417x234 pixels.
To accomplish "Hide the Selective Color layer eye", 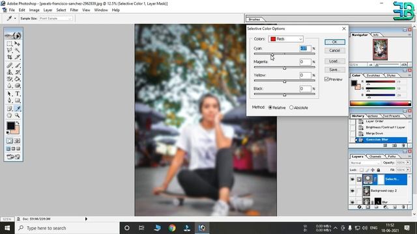I will tap(352, 179).
